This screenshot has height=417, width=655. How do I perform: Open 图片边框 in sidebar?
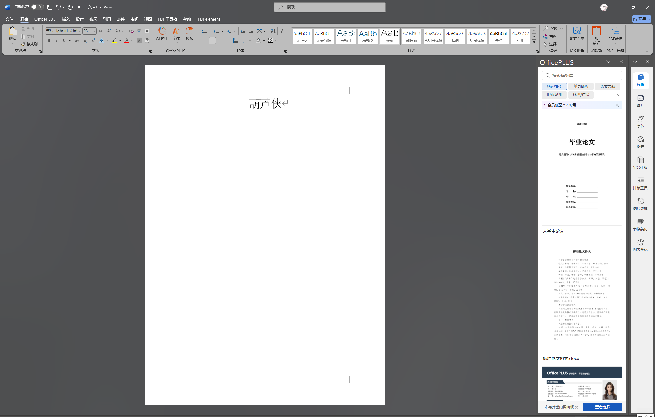point(640,204)
